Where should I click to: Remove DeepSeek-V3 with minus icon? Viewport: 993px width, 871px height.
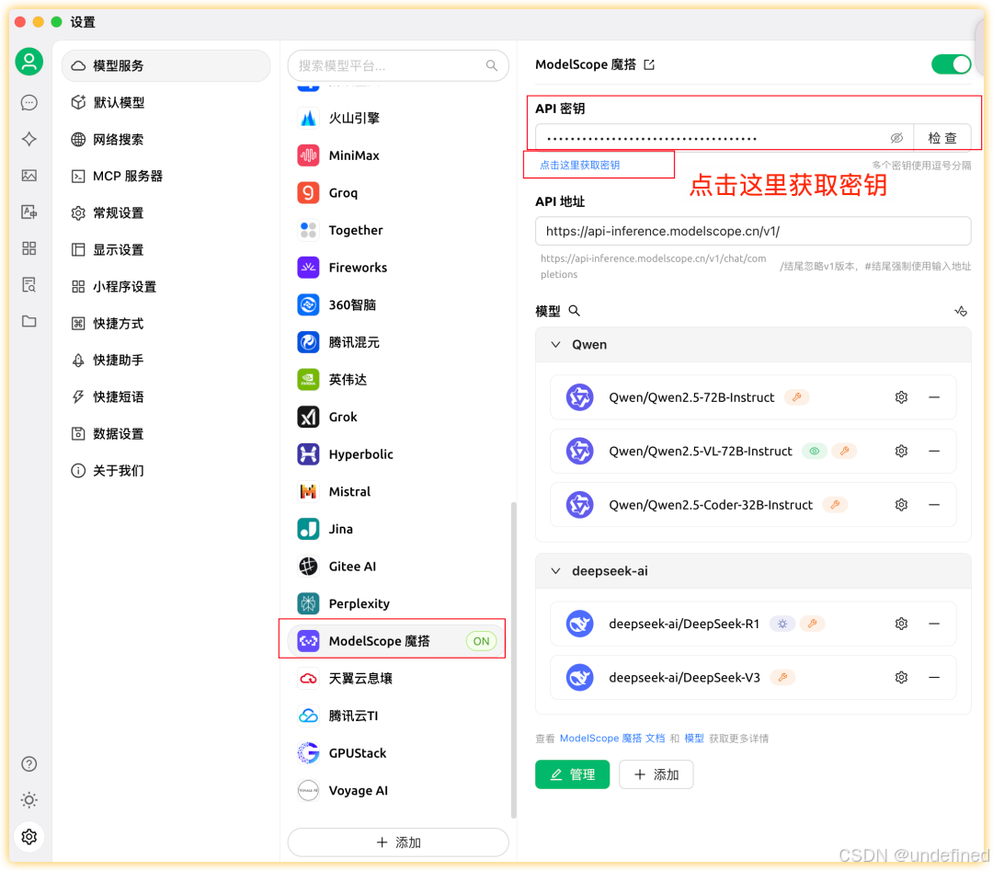click(934, 678)
